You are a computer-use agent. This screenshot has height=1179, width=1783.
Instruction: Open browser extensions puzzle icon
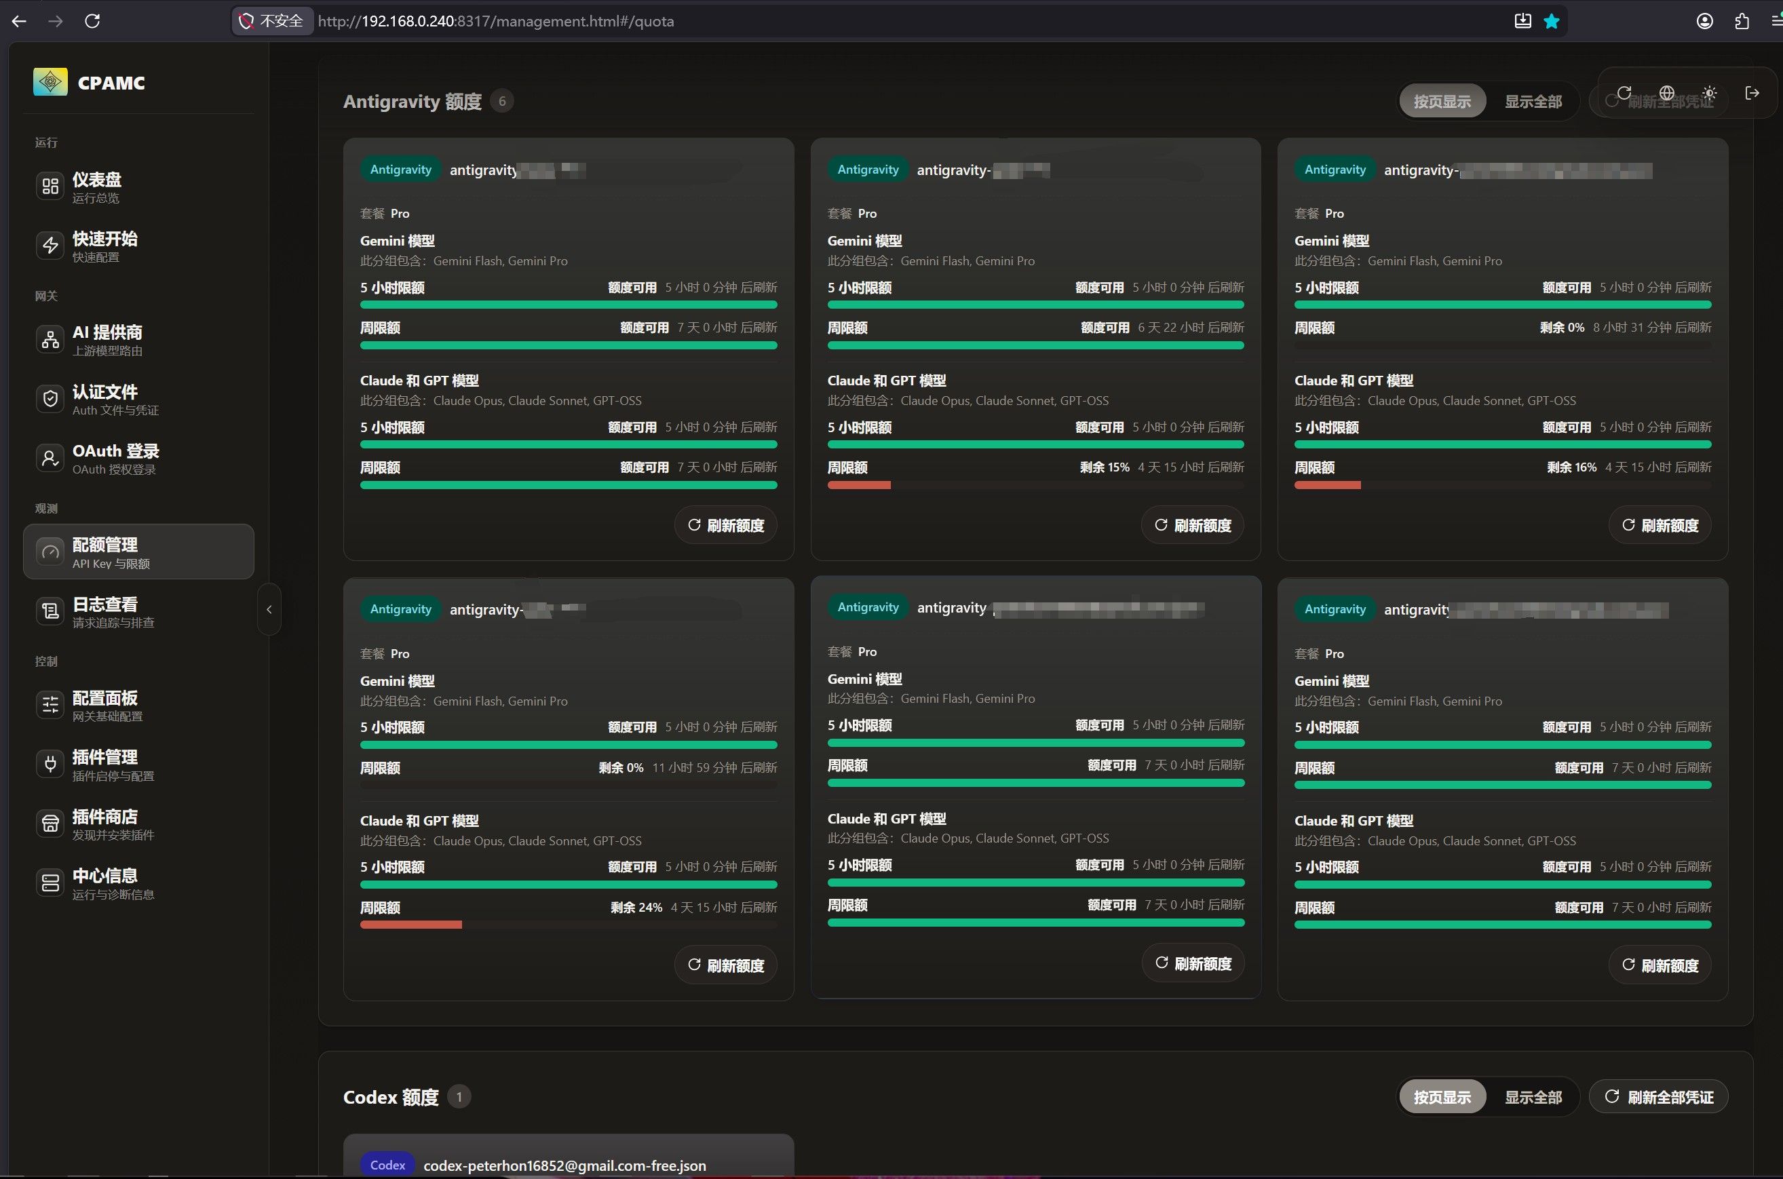1742,21
